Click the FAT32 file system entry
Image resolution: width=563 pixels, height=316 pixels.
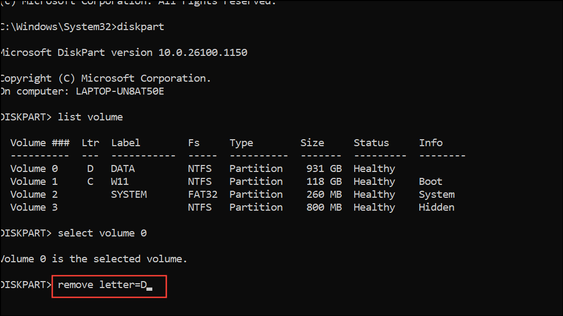pos(202,195)
